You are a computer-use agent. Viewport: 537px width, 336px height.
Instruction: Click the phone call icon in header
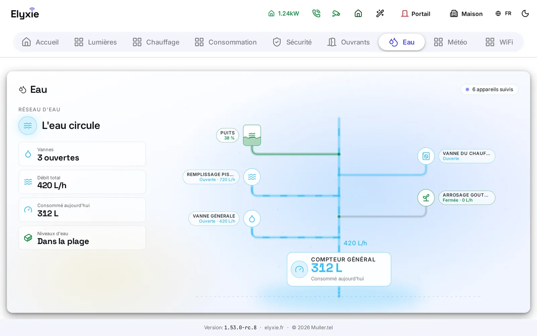click(x=316, y=13)
